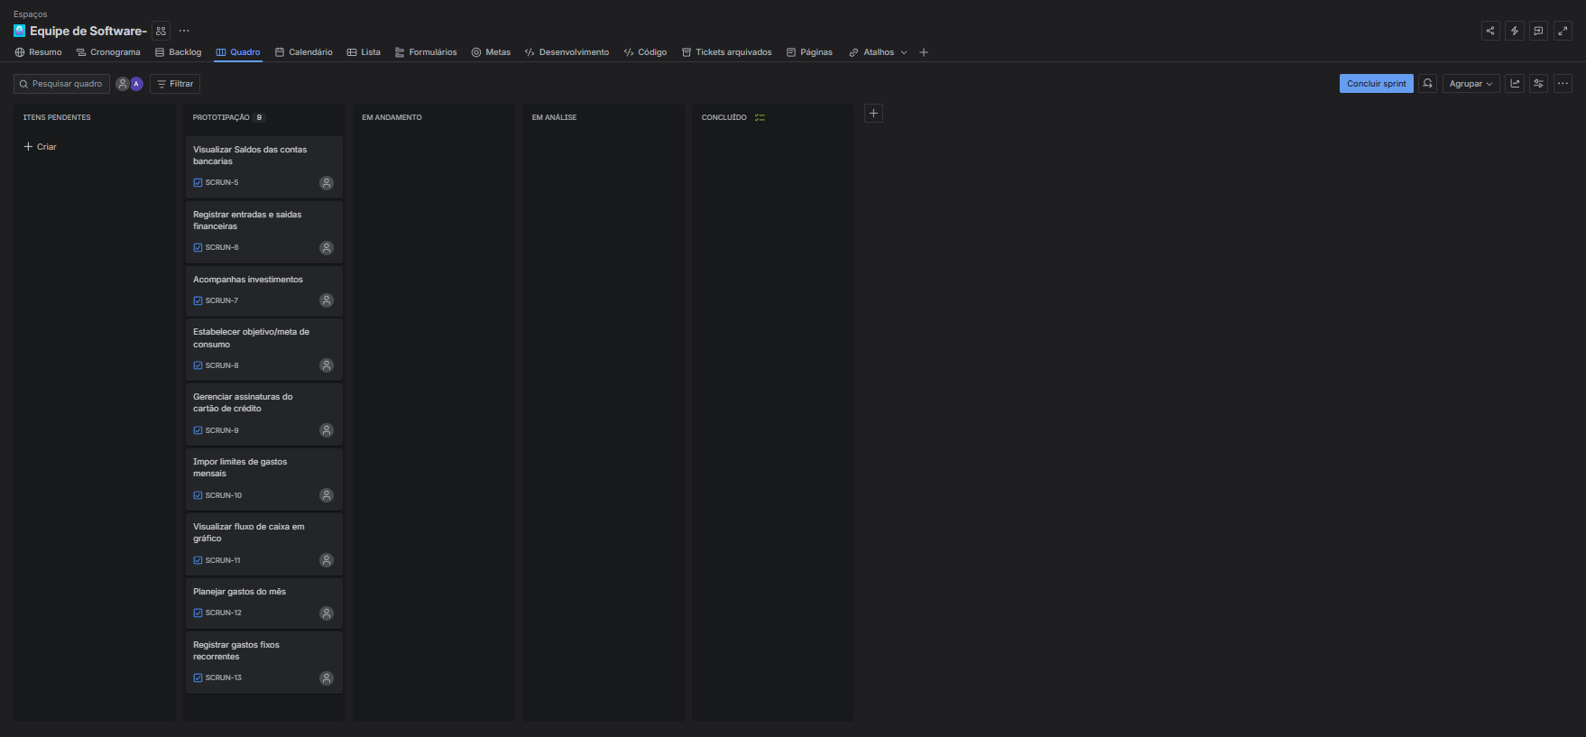Filter by the purple 'A' user avatar
Viewport: 1586px width, 737px height.
point(137,84)
